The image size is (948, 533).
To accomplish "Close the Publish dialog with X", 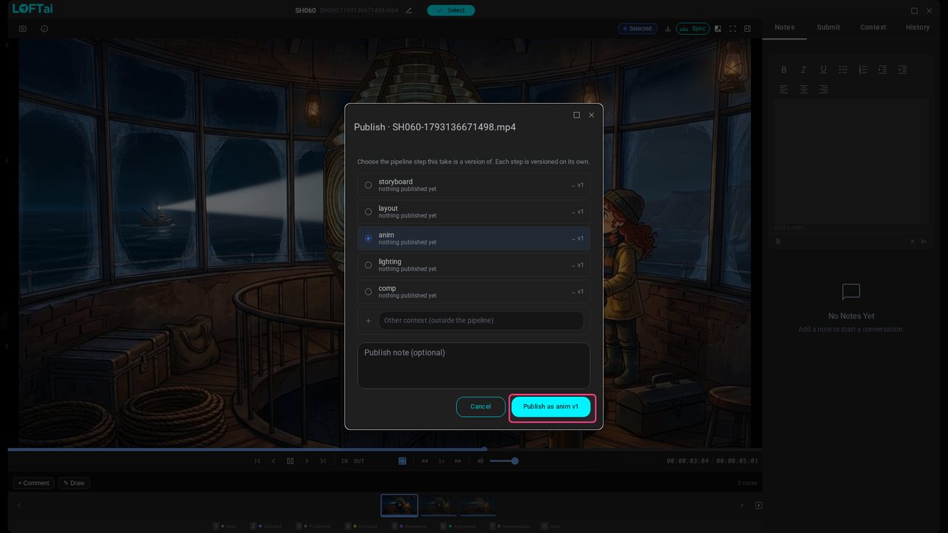I will [x=591, y=115].
